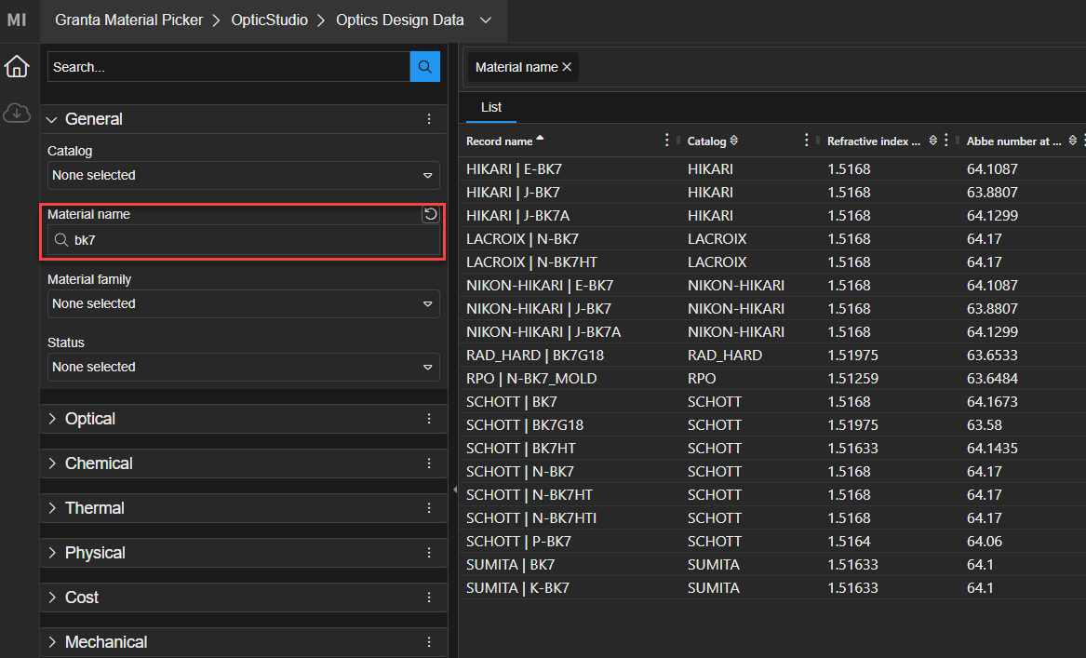
Task: Open the Catalog dropdown
Action: [x=243, y=175]
